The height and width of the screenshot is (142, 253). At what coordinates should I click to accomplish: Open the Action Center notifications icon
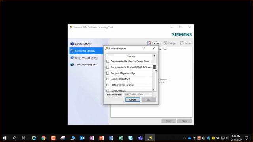(246, 138)
